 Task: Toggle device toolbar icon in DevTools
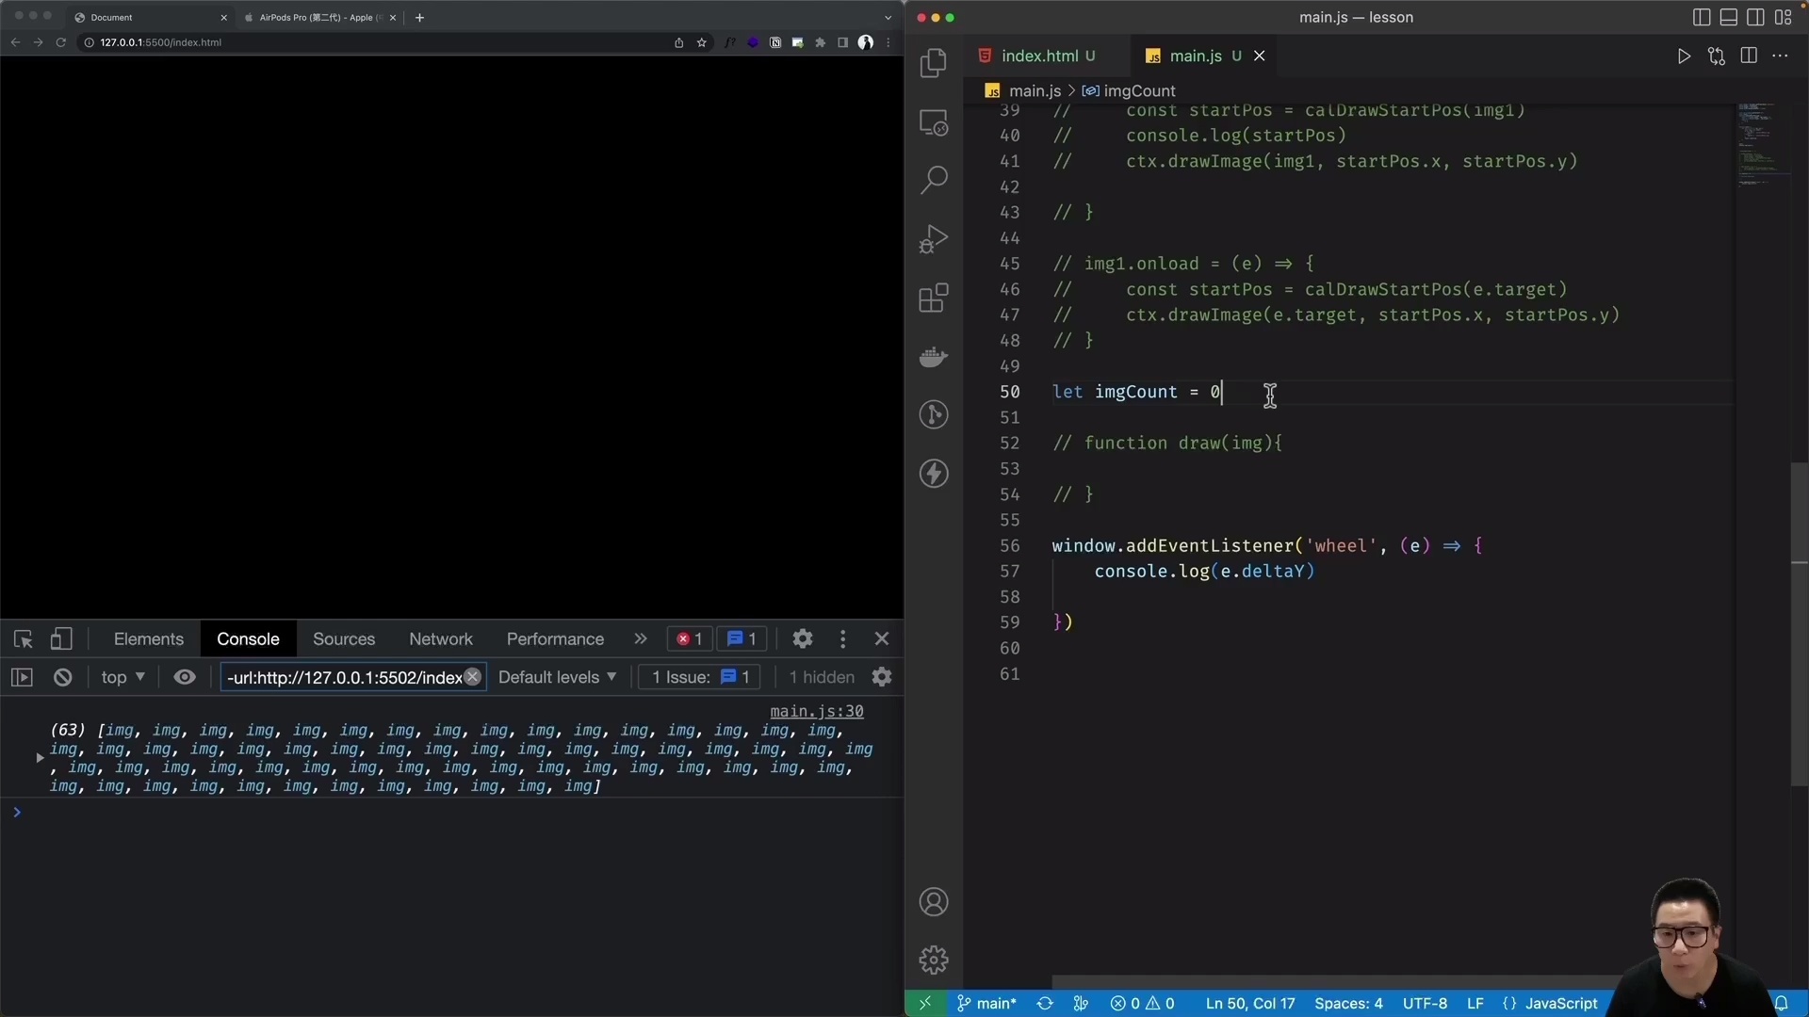[x=61, y=638]
